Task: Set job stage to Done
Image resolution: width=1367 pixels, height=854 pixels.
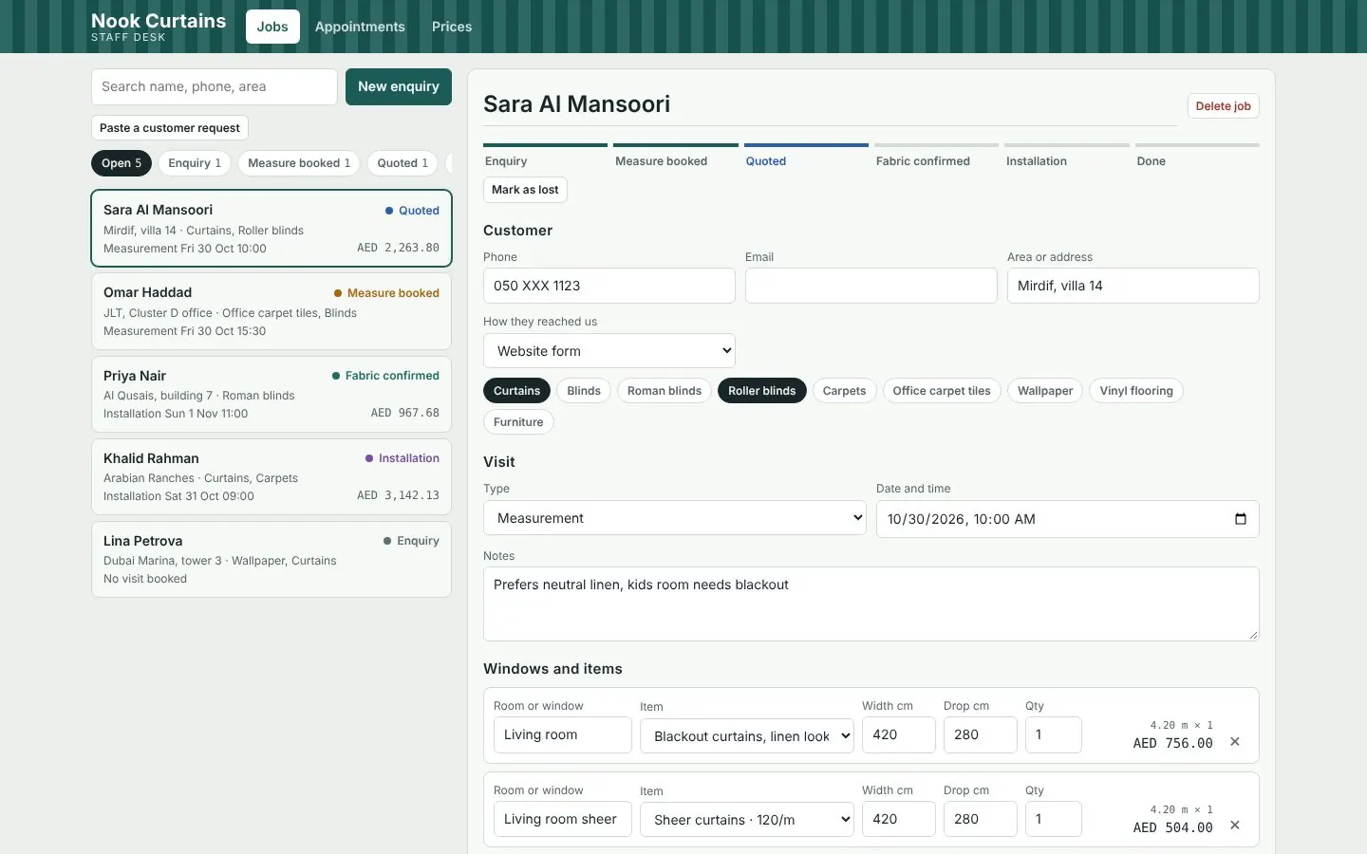Action: 1197,156
